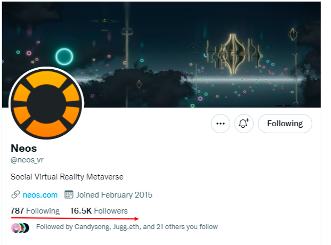Image resolution: width=331 pixels, height=245 pixels.
Task: Open the 16.5K Followers list
Action: (x=99, y=211)
